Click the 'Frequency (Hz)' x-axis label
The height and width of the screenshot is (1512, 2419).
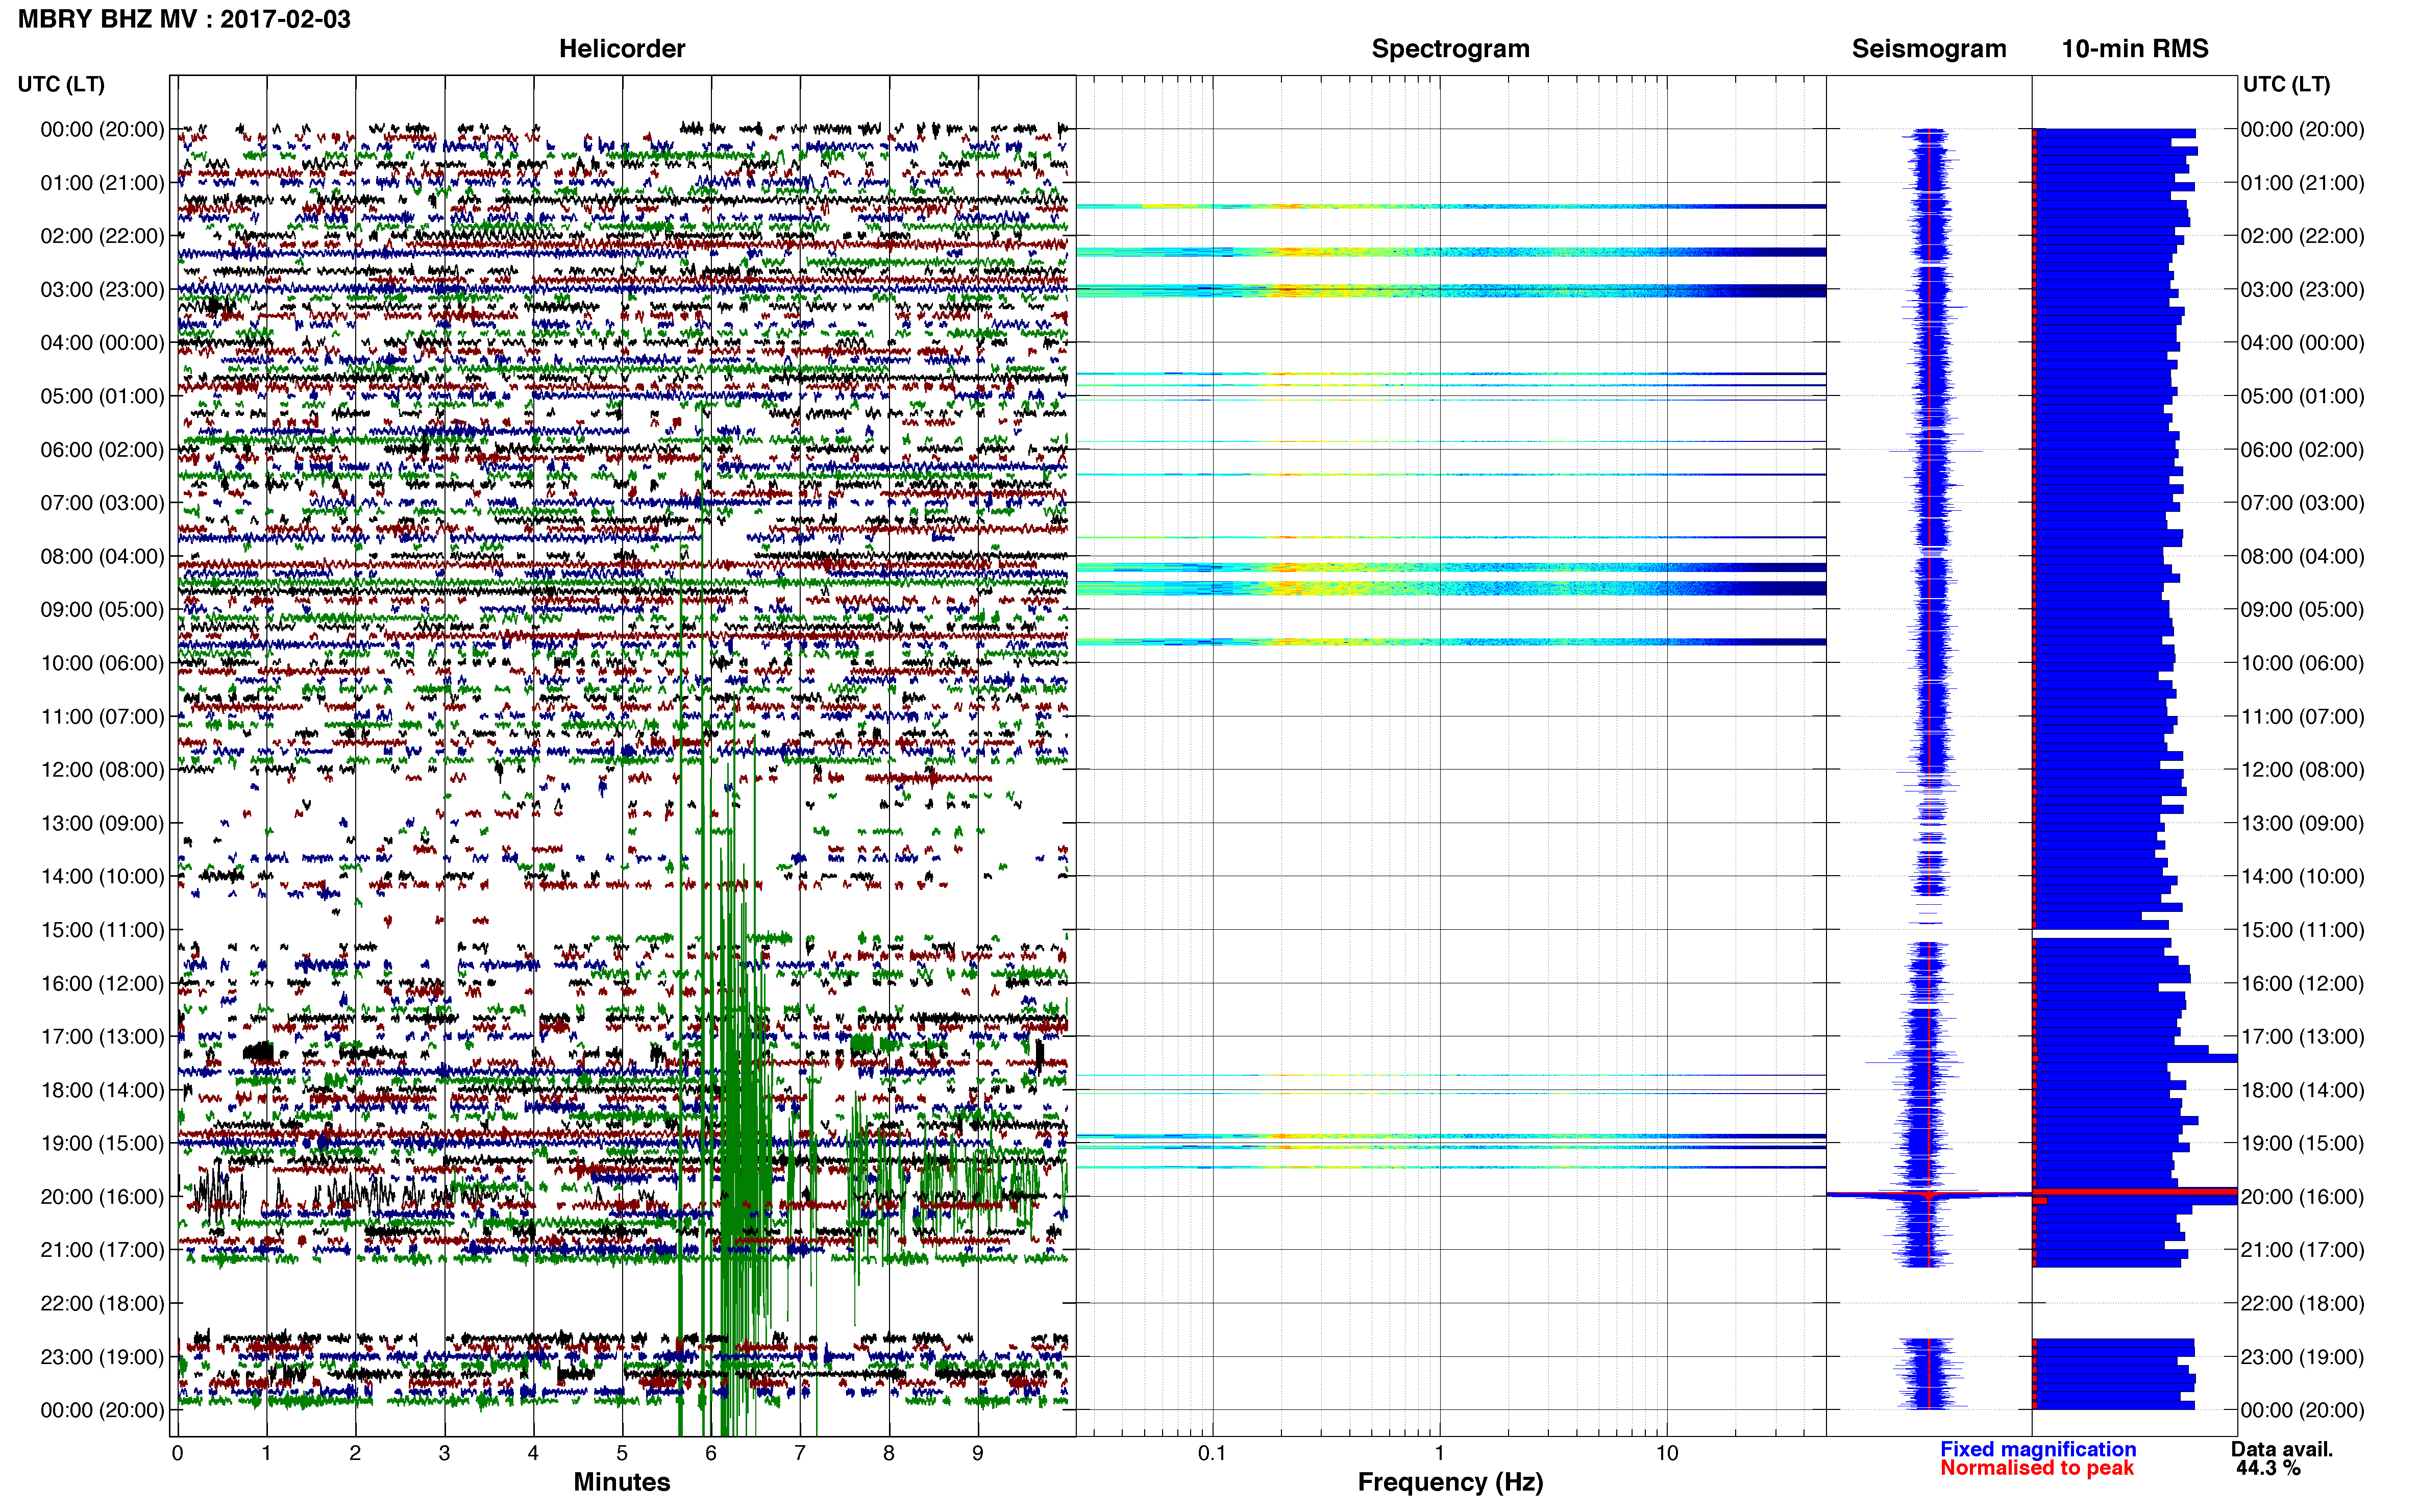tap(1450, 1482)
